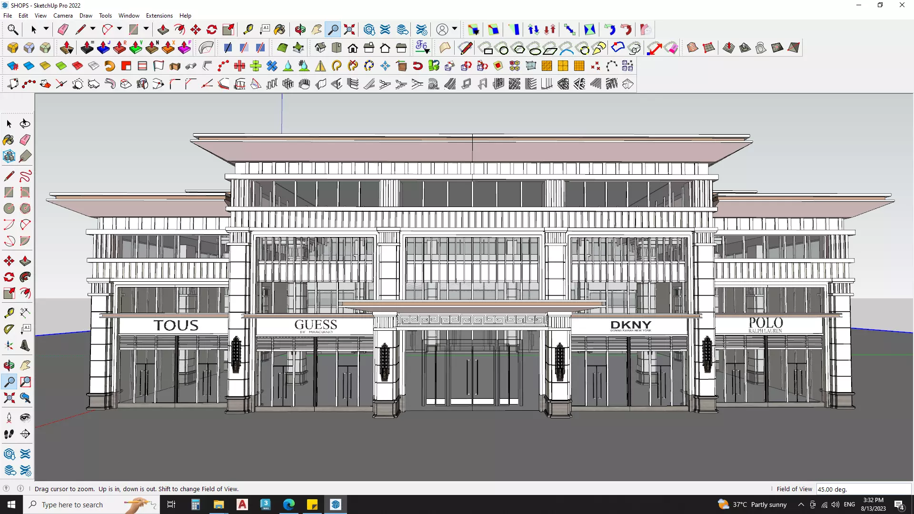The width and height of the screenshot is (914, 514).
Task: Activate the Look Around eye tool
Action: click(25, 418)
